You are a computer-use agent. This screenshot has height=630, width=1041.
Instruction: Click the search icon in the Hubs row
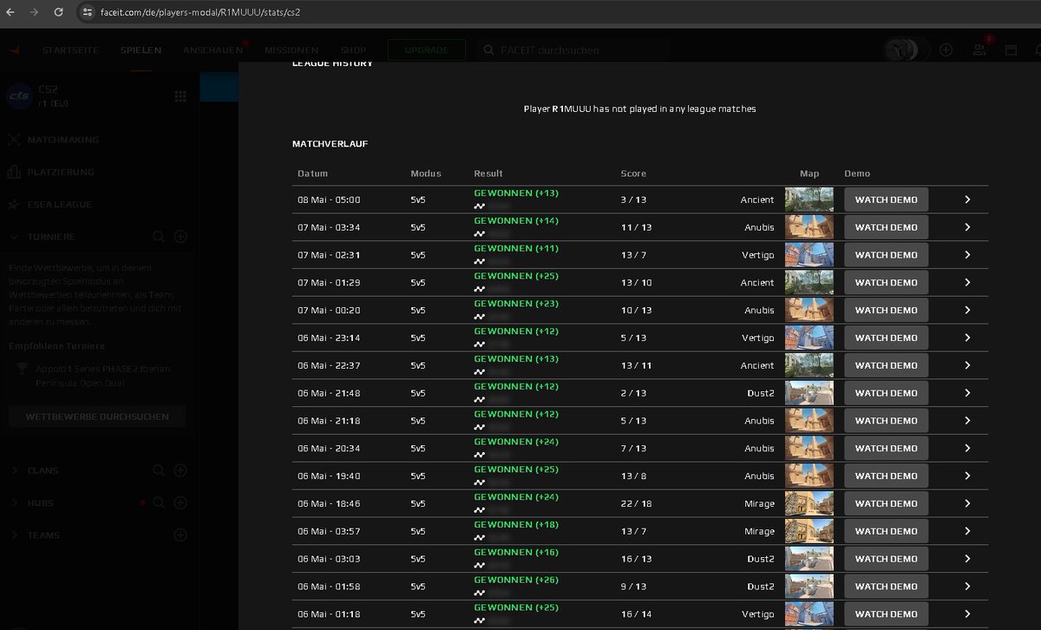coord(159,502)
